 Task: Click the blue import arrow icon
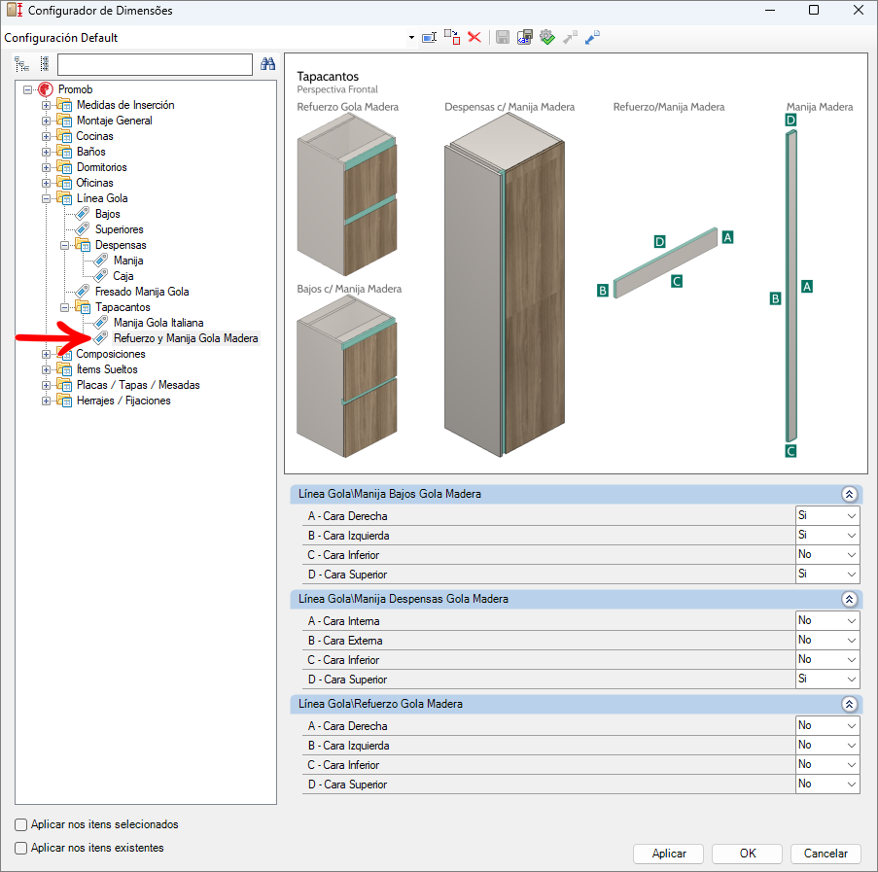pyautogui.click(x=592, y=38)
